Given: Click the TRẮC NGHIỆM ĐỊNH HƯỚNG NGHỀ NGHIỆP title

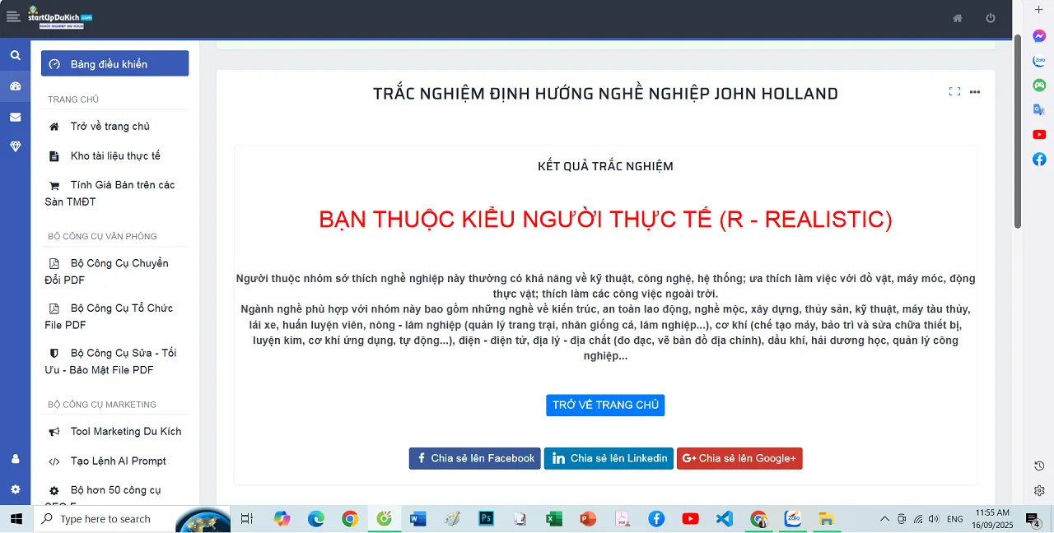Looking at the screenshot, I should [x=605, y=94].
